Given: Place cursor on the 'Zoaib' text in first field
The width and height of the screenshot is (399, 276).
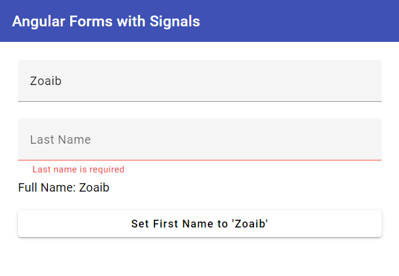Looking at the screenshot, I should pos(46,81).
